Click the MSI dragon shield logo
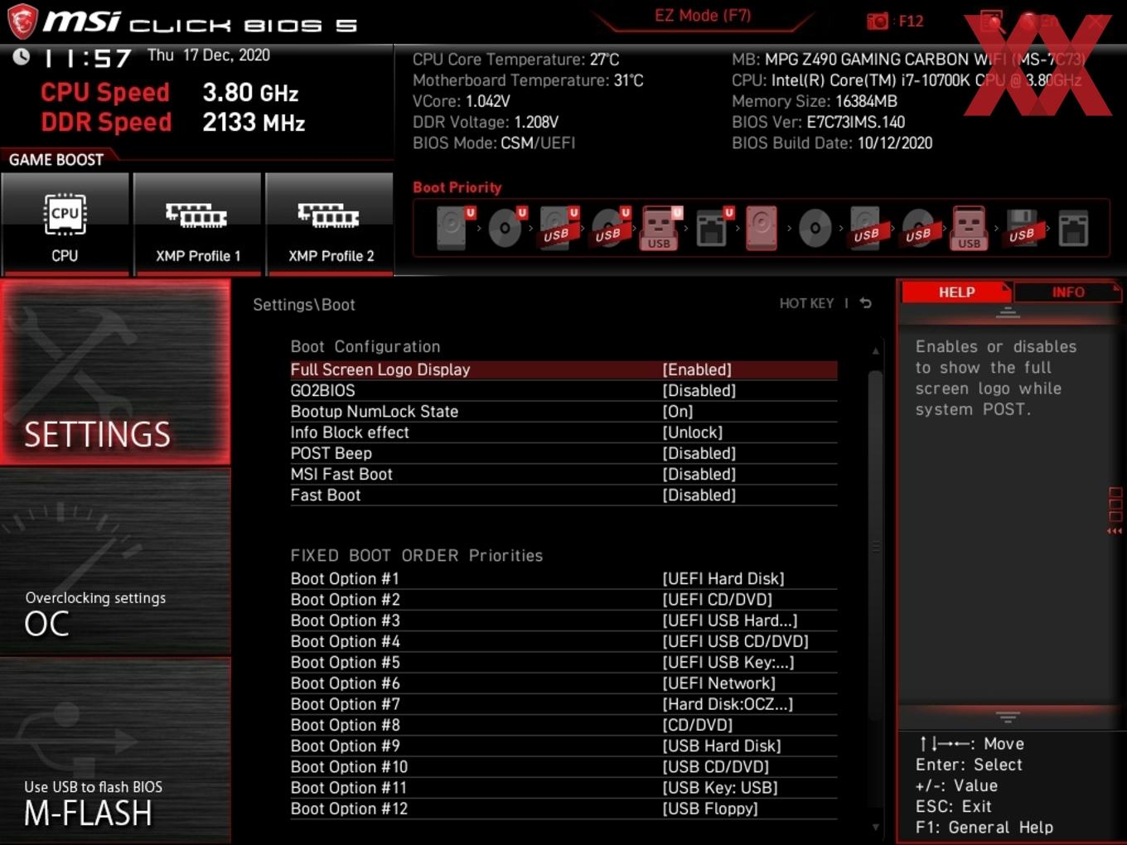The height and width of the screenshot is (845, 1127). pos(22,22)
